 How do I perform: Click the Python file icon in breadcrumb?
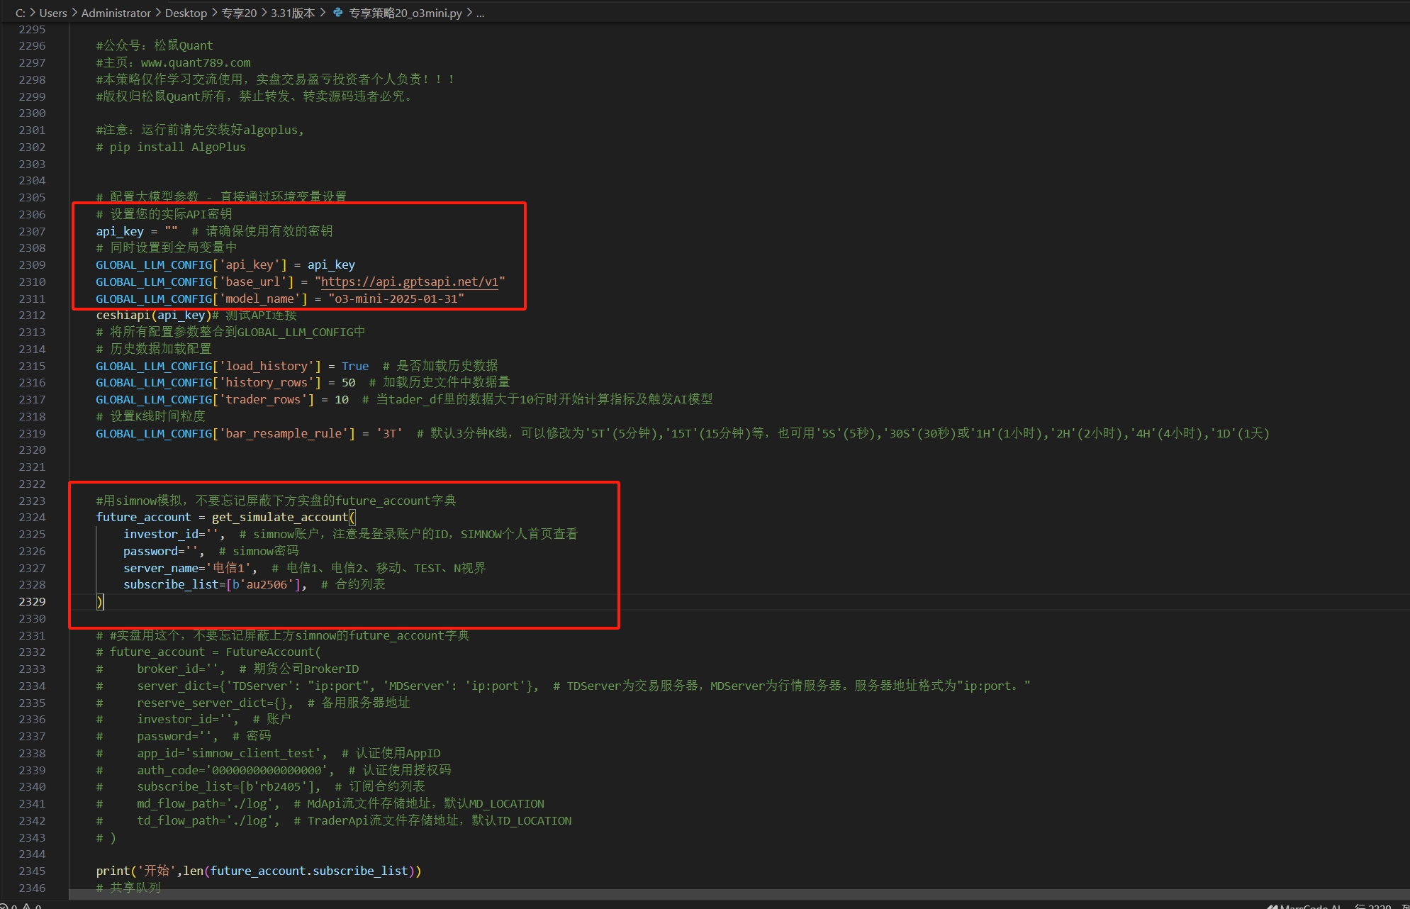pos(338,13)
